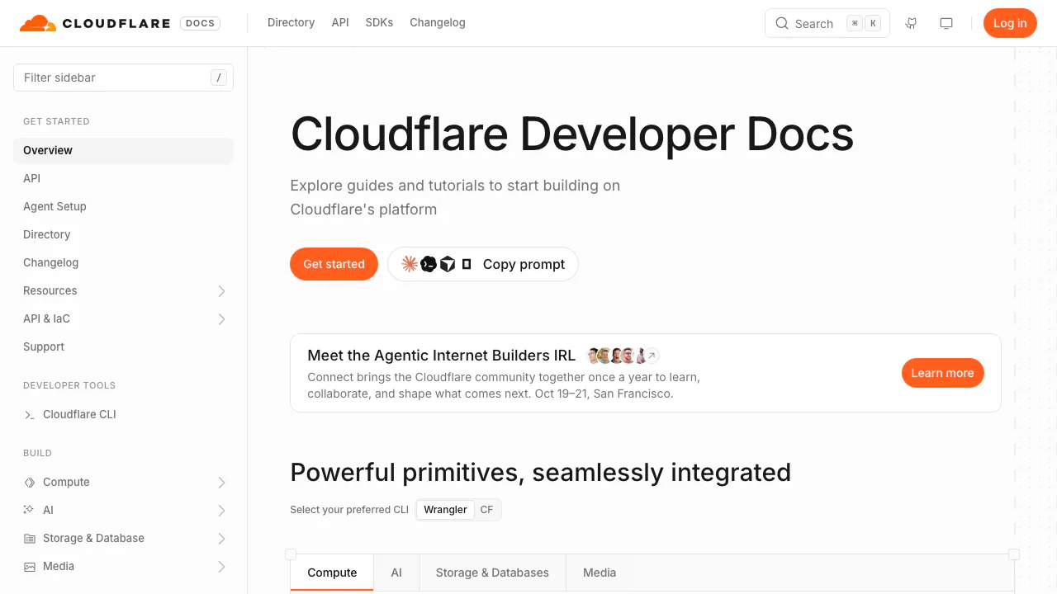Click the Storage & Database sidebar icon
The width and height of the screenshot is (1057, 594).
pyautogui.click(x=30, y=539)
